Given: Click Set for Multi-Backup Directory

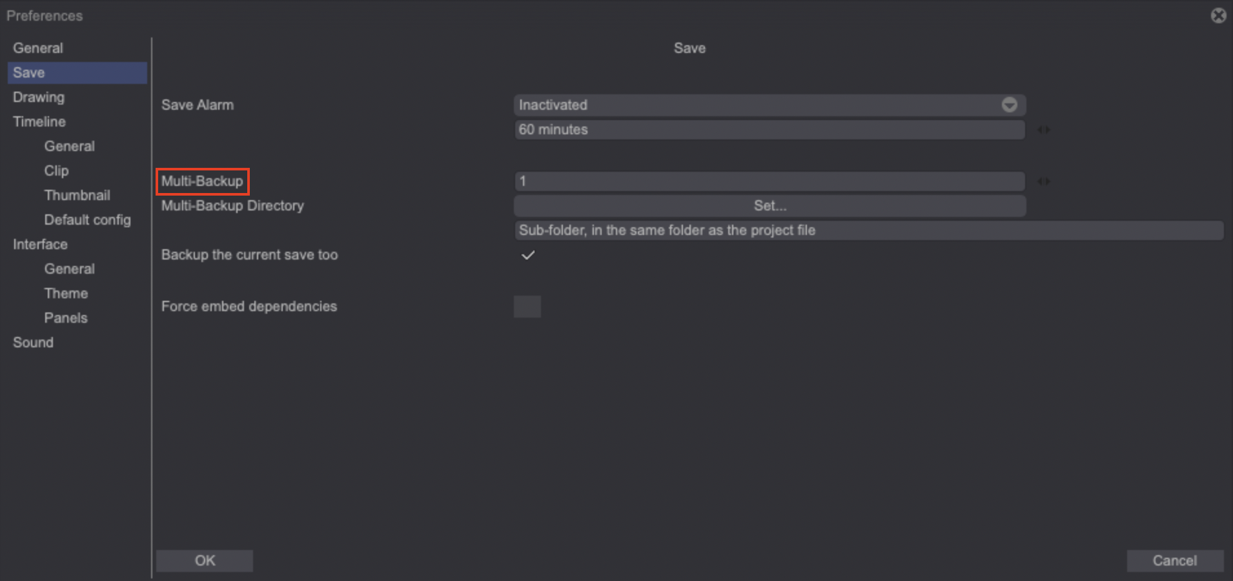Looking at the screenshot, I should [x=769, y=205].
